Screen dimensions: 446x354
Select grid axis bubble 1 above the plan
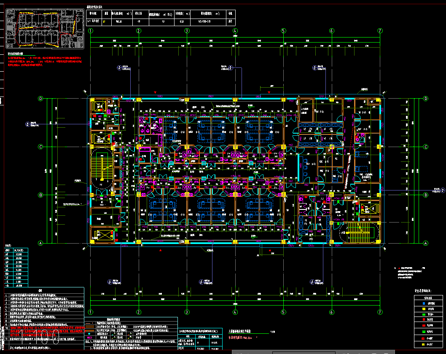pos(91,31)
